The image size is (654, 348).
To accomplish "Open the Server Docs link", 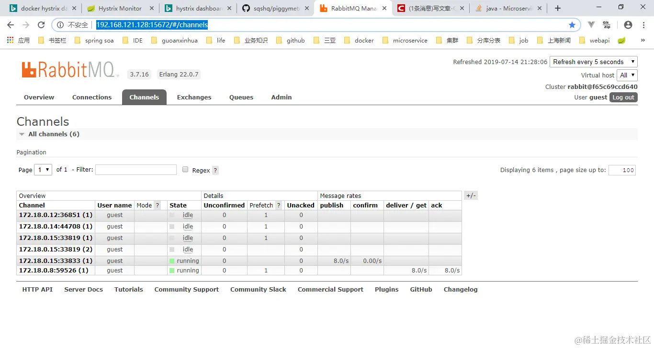I will point(84,290).
